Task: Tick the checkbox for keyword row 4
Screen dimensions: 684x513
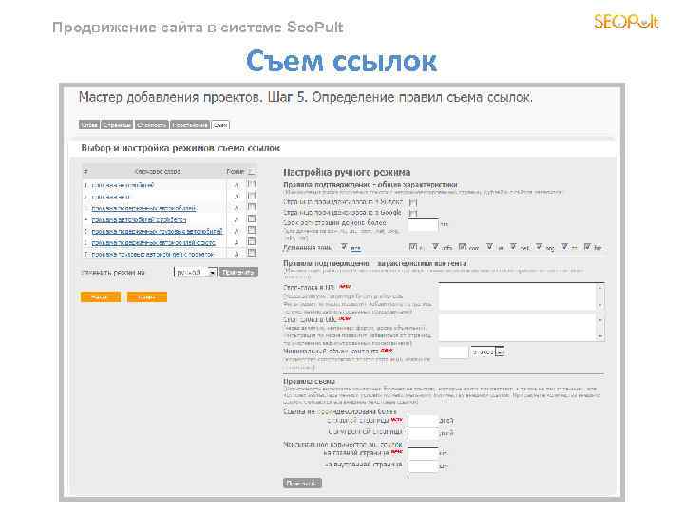Action: [x=252, y=218]
